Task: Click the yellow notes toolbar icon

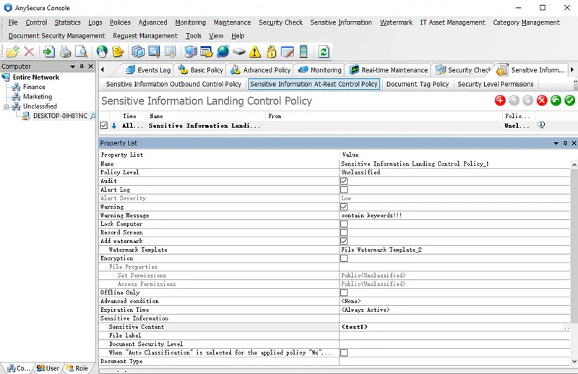Action: [118, 51]
